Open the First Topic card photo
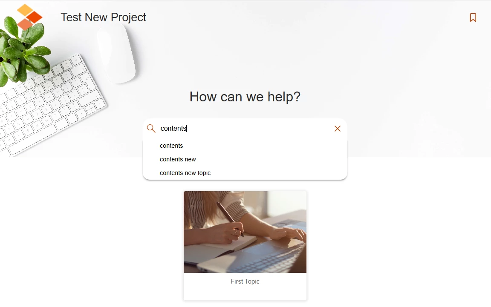Viewport: 491px width, 307px height. (245, 232)
